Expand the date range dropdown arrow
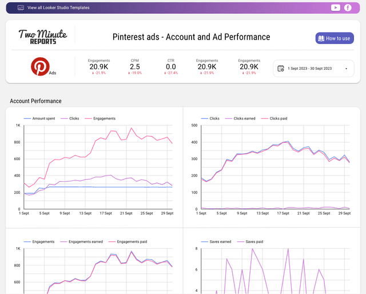This screenshot has width=366, height=294. (x=346, y=69)
